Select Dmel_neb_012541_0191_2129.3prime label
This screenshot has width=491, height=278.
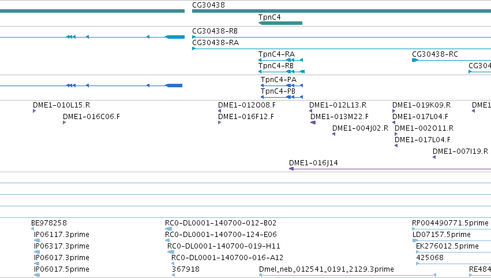pyautogui.click(x=327, y=269)
